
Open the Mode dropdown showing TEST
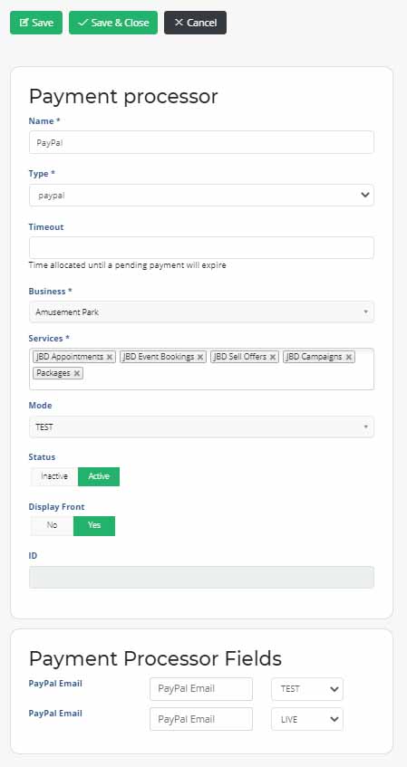click(x=201, y=427)
